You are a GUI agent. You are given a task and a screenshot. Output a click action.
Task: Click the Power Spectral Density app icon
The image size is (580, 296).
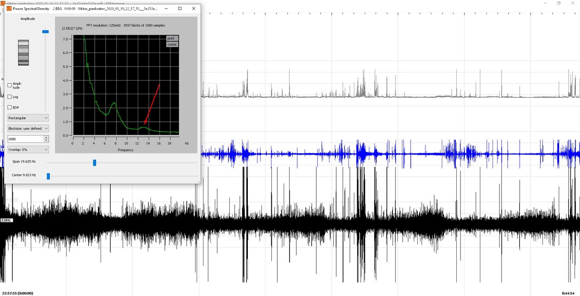coord(9,9)
